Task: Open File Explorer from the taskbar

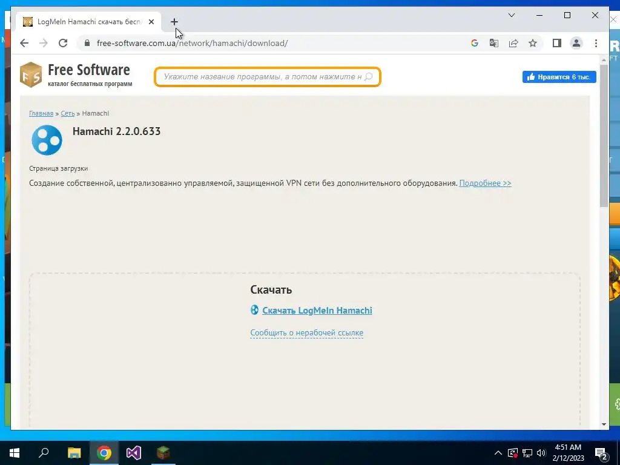Action: coord(74,453)
